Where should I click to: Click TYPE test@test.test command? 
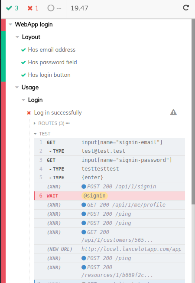pos(109,151)
